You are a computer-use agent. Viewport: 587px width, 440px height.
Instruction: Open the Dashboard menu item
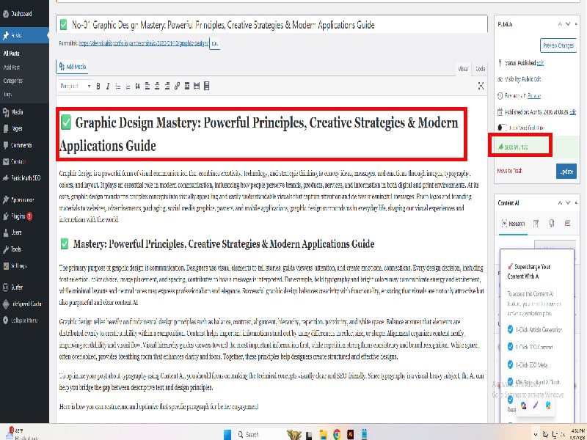[21, 14]
